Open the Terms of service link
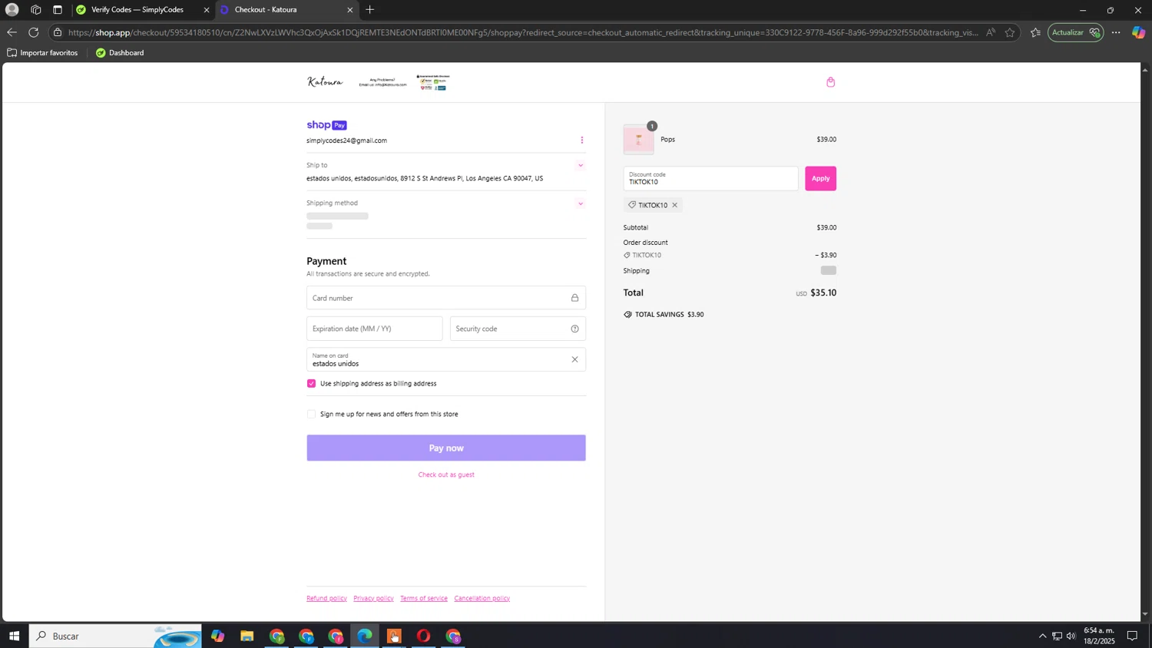The height and width of the screenshot is (648, 1152). [423, 598]
